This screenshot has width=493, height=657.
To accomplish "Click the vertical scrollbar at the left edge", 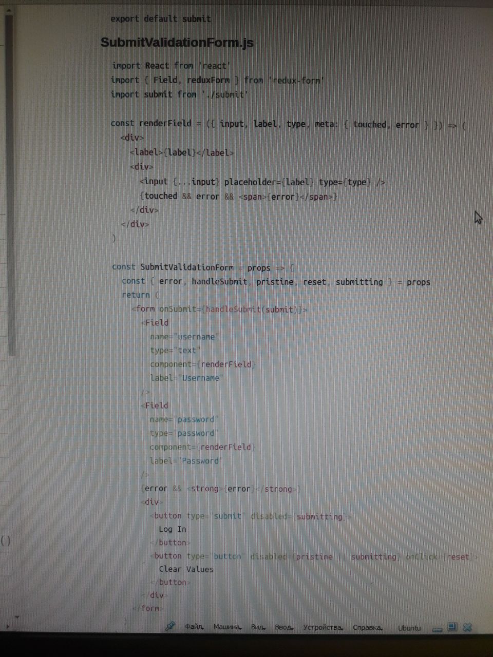I will pos(10,185).
